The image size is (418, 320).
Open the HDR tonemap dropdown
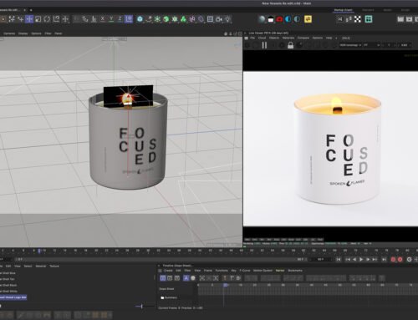[x=350, y=45]
